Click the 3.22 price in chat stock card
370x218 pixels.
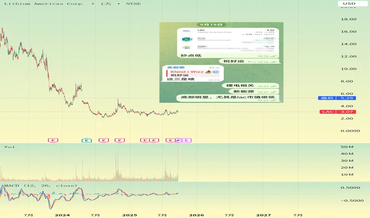coord(270,30)
